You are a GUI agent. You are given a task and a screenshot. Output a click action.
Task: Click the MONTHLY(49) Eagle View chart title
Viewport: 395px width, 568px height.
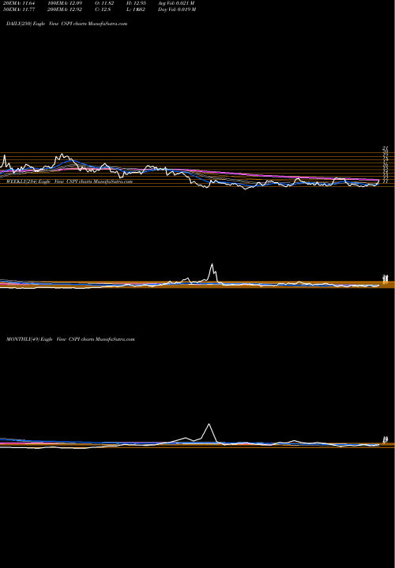70,339
